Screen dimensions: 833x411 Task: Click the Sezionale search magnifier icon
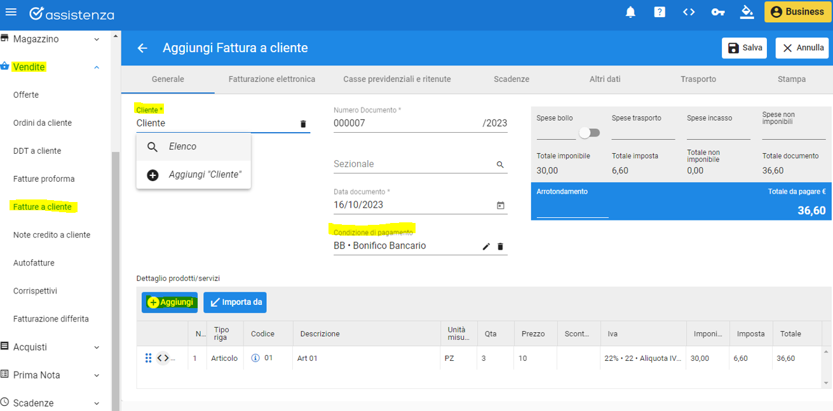tap(500, 165)
